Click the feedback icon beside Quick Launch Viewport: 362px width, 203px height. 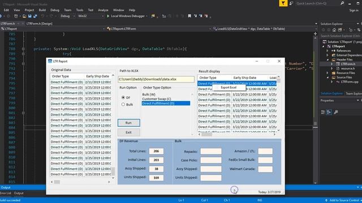coord(291,3)
